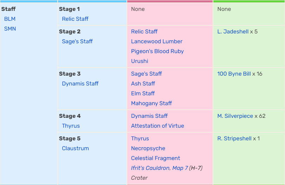Screen dimensions: 285x185
Task: Open the Sage's Staff Stage 2 link
Action: [x=77, y=42]
